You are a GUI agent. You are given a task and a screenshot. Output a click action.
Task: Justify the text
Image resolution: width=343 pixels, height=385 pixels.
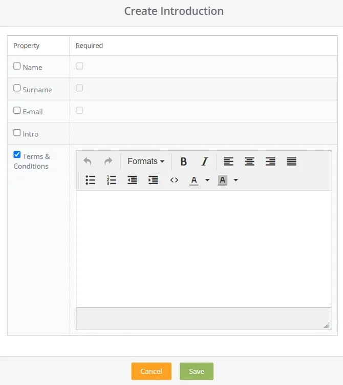pos(291,161)
